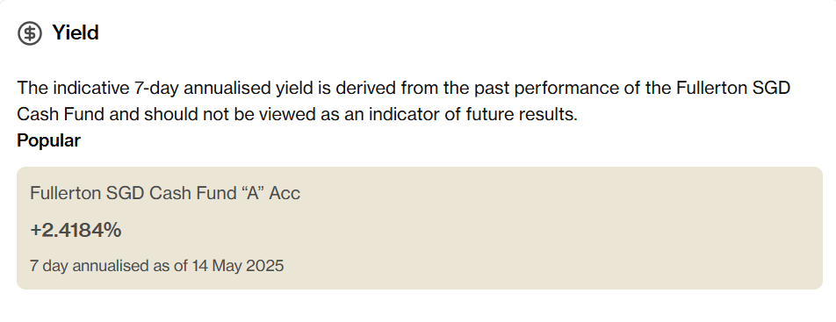Image resolution: width=836 pixels, height=322 pixels.
Task: Click "Fullerton SGD" in the disclaimer's first line
Action: click(733, 88)
